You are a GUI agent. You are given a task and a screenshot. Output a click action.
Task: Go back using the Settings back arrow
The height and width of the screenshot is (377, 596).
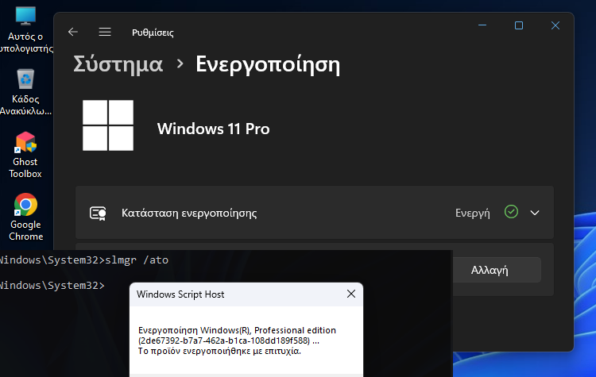click(x=73, y=32)
